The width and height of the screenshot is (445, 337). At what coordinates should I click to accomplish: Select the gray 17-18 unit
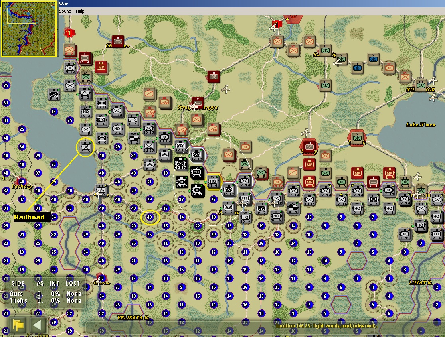tap(102, 103)
